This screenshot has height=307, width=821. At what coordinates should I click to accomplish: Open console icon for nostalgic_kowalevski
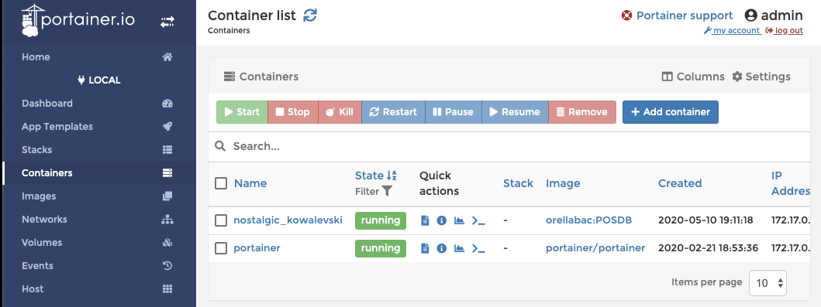478,220
